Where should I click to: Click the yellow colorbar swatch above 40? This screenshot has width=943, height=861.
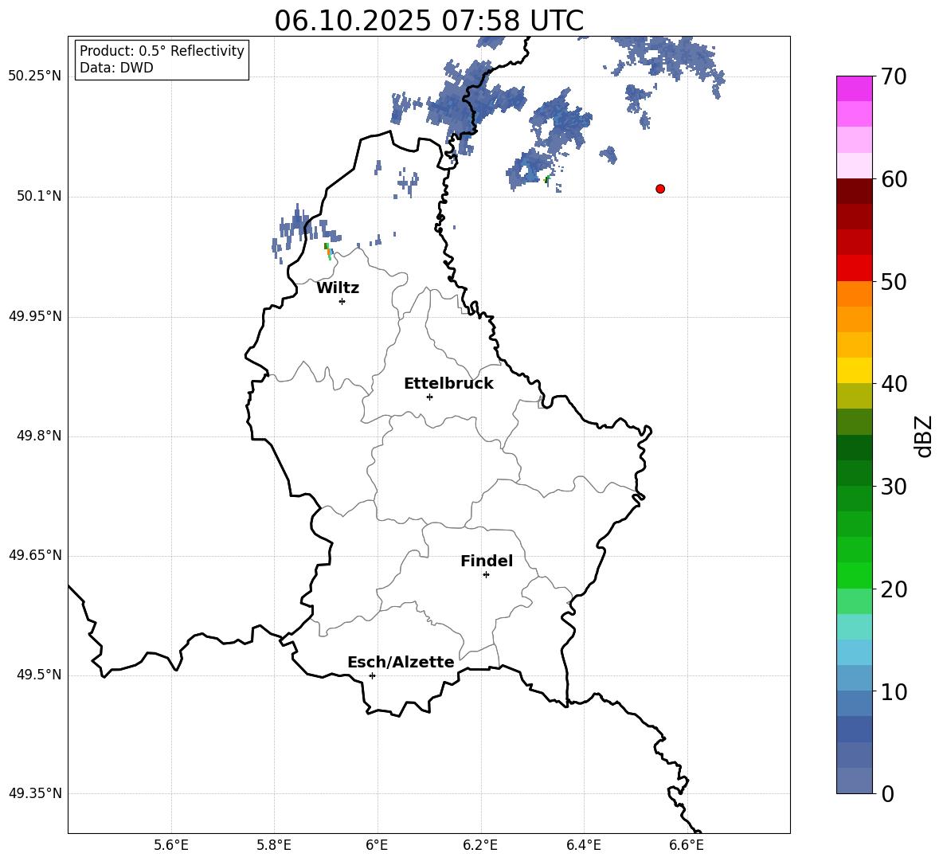tap(854, 370)
